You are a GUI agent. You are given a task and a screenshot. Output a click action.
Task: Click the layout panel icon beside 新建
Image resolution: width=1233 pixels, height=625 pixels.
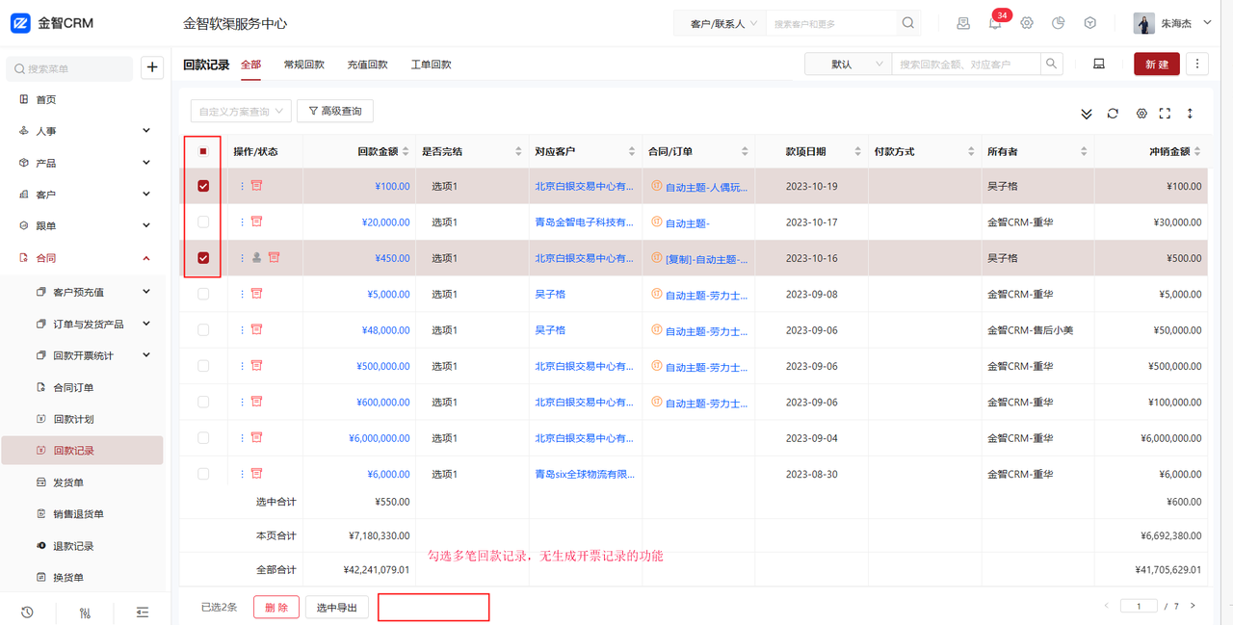[x=1099, y=64]
